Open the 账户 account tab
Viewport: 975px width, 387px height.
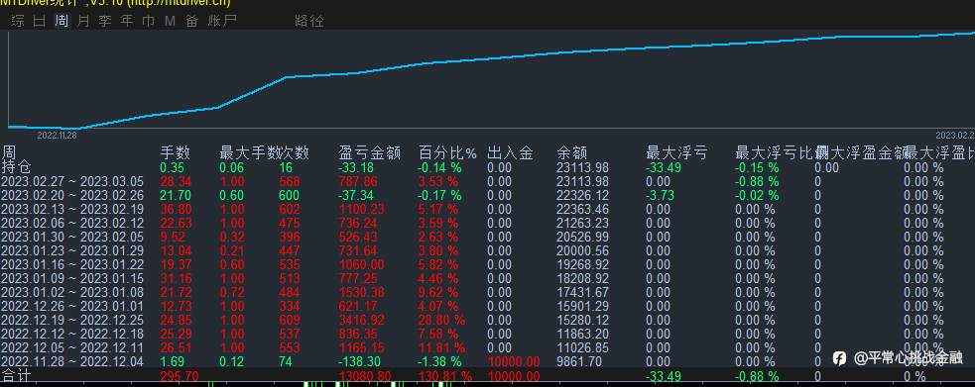(222, 21)
